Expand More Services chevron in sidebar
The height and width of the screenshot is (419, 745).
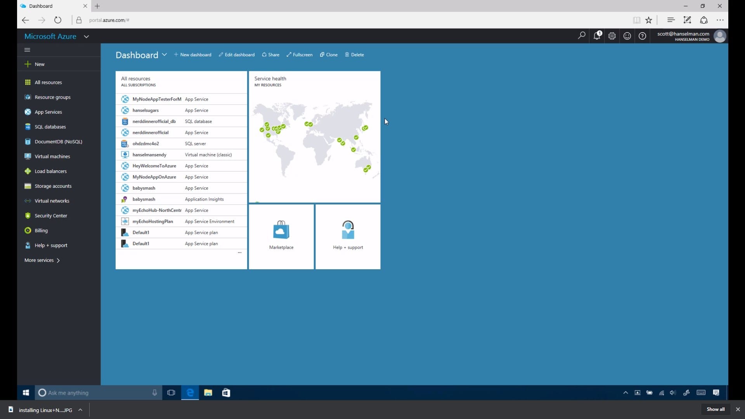click(x=58, y=260)
